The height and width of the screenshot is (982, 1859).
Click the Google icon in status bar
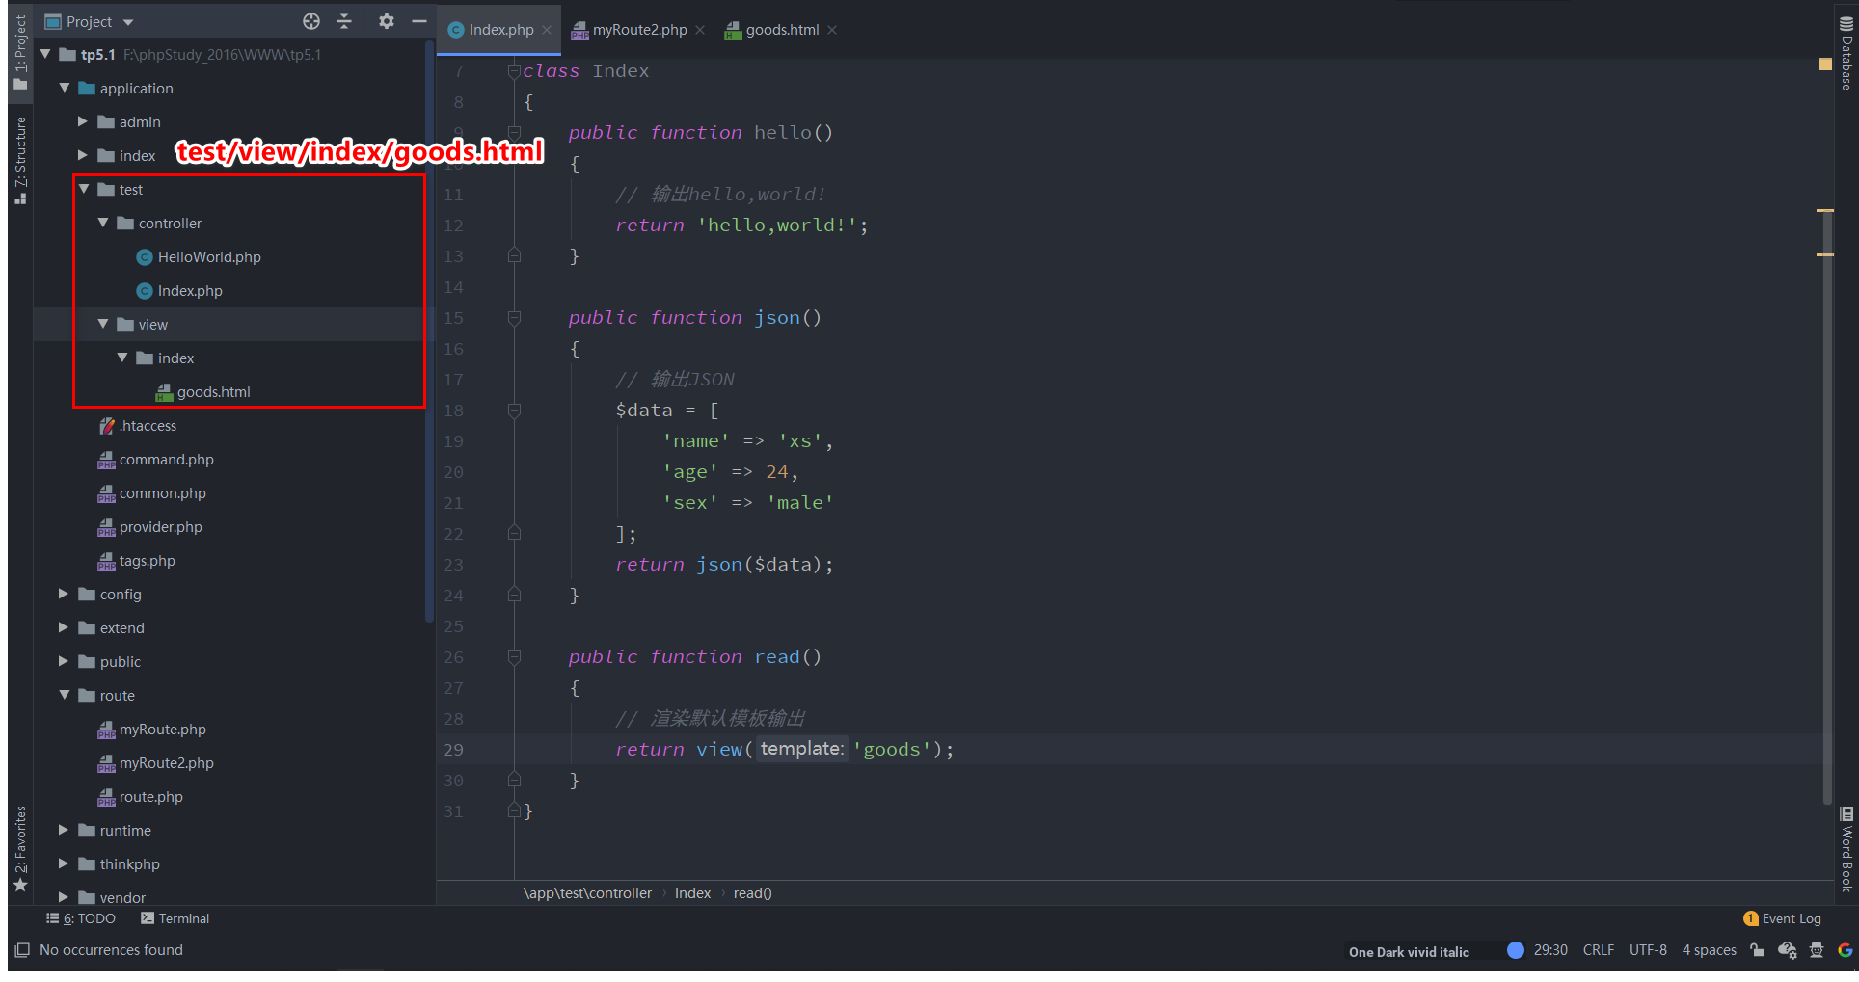tap(1845, 950)
